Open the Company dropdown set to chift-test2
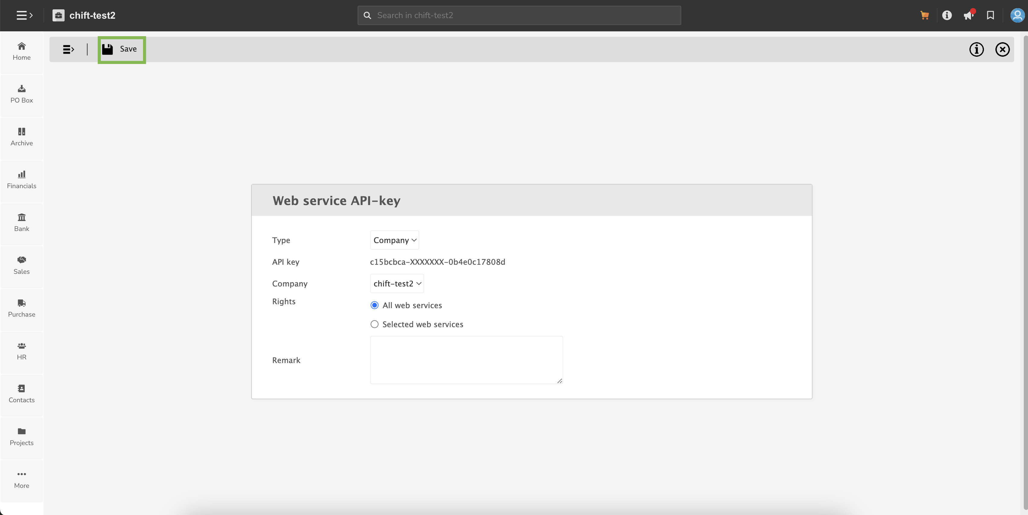 point(397,284)
